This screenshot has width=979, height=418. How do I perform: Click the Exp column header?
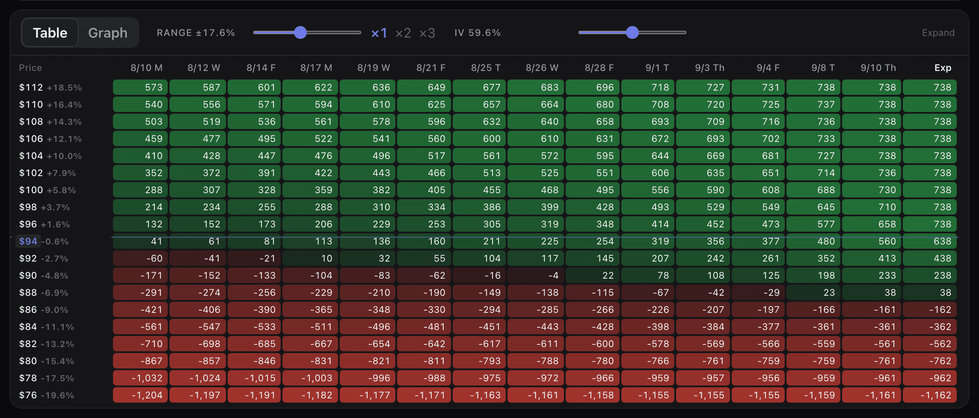coord(943,68)
